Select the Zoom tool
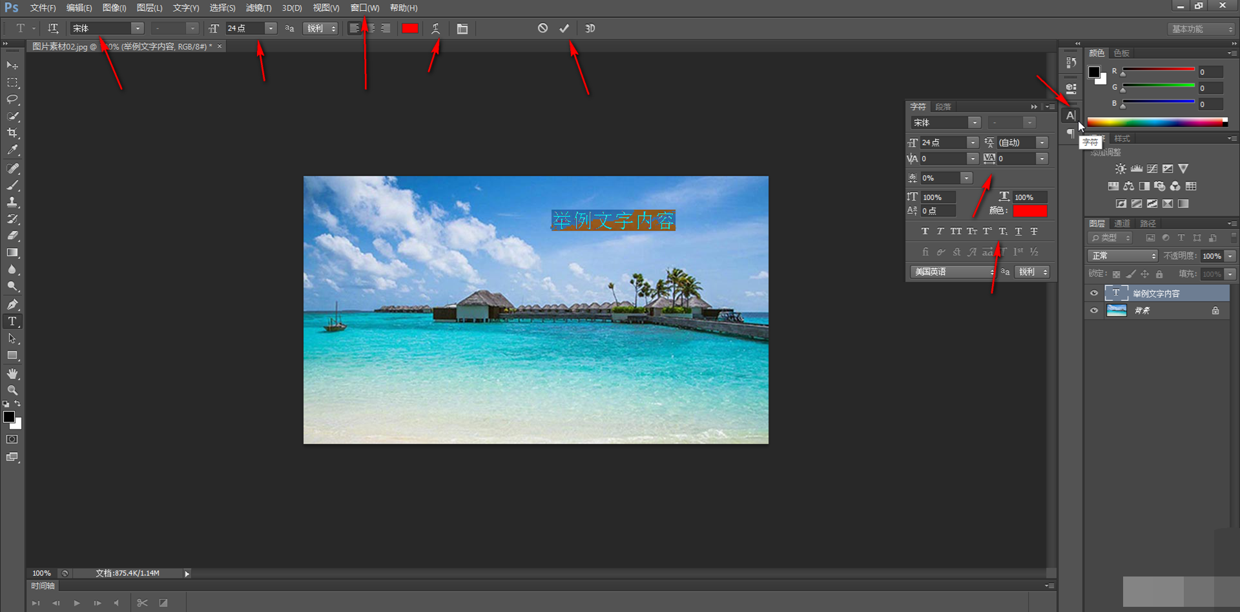 click(12, 391)
